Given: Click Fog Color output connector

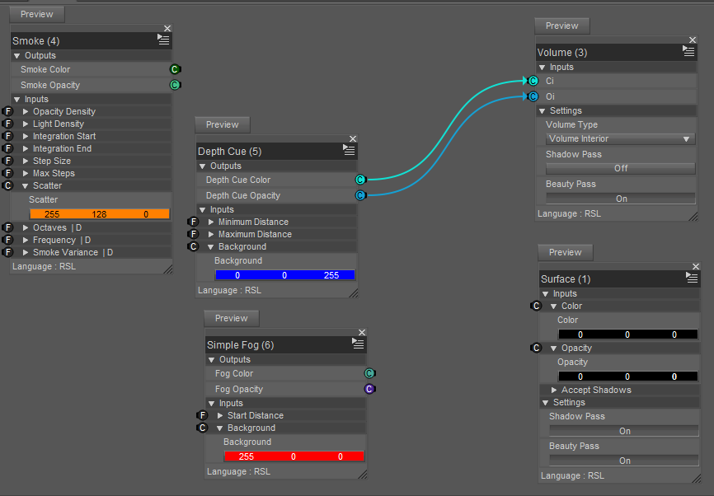Looking at the screenshot, I should click(x=369, y=373).
